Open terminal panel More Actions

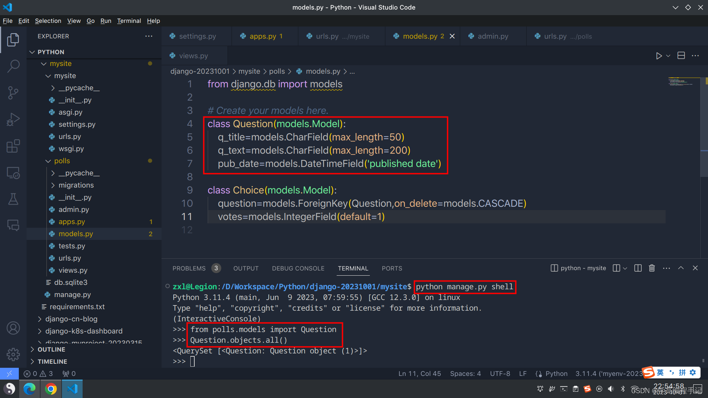click(666, 268)
